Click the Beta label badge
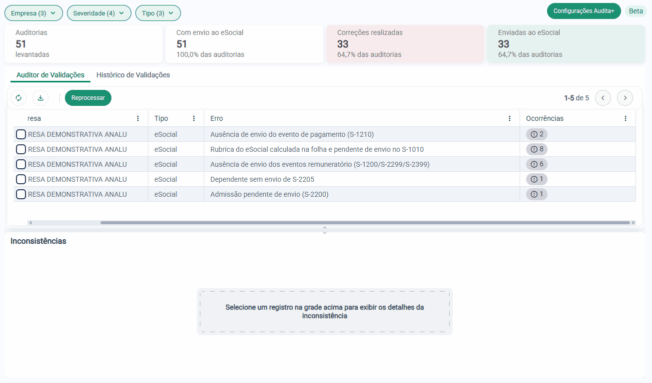Viewport: 652px width, 383px height. [636, 11]
